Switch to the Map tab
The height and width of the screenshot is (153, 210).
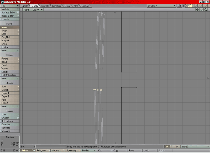click(76, 6)
